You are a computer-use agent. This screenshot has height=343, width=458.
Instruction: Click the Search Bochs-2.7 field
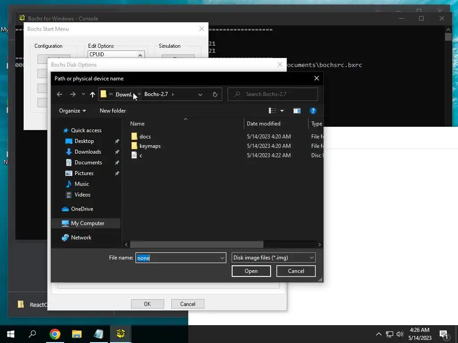coord(273,94)
